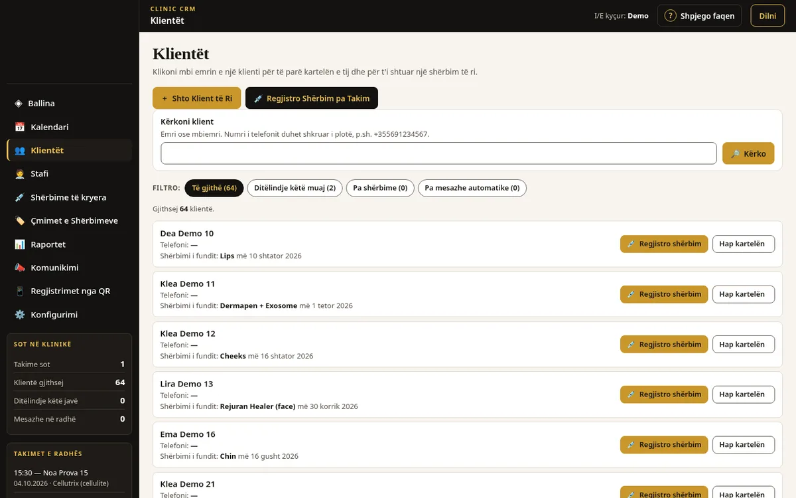Click client name Ema Demo 16

[188, 434]
